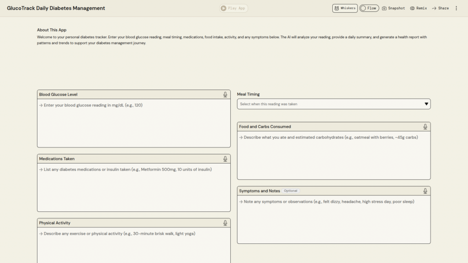Click the Remix icon in header
Screen dimensions: 468x263
pos(412,8)
